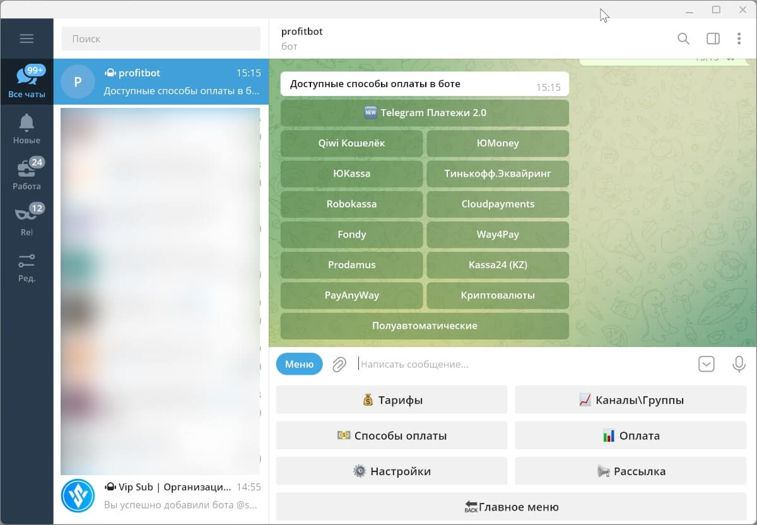Pick the Fondy payment button
The image size is (757, 525).
click(x=351, y=234)
